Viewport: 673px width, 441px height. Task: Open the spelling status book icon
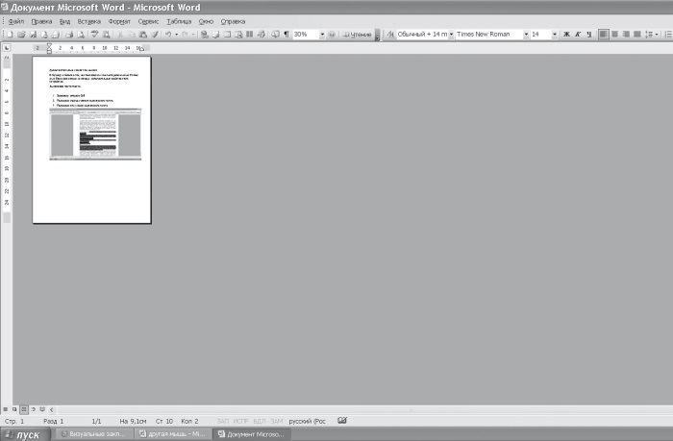(x=342, y=421)
